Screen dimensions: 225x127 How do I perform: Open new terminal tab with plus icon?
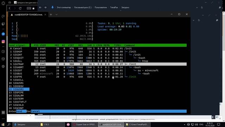coord(51,14)
